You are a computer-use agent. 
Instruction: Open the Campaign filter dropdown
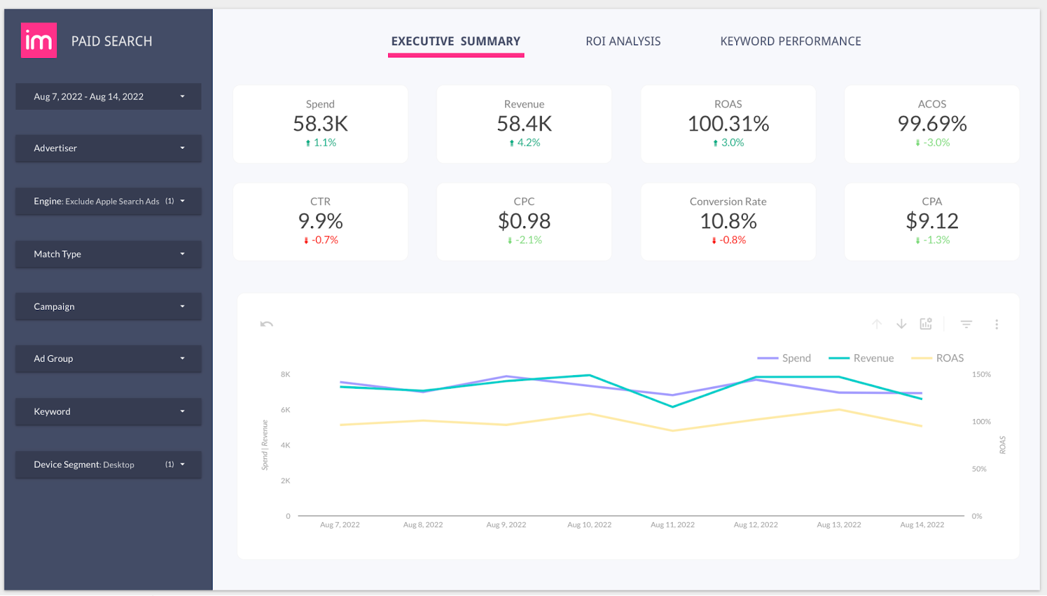[x=109, y=306]
